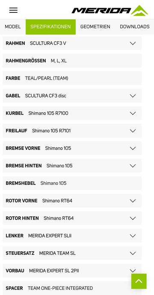This screenshot has width=154, height=295.
Task: Click the RAHMENGRÖSSEN row
Action: (72, 61)
